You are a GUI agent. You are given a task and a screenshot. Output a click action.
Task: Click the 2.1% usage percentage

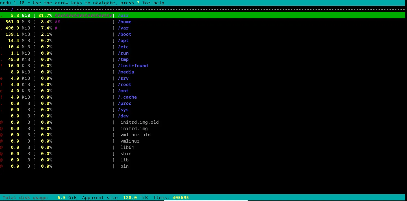coord(47,34)
